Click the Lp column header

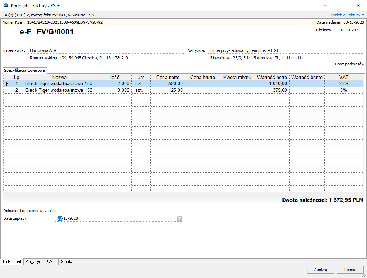(x=16, y=77)
